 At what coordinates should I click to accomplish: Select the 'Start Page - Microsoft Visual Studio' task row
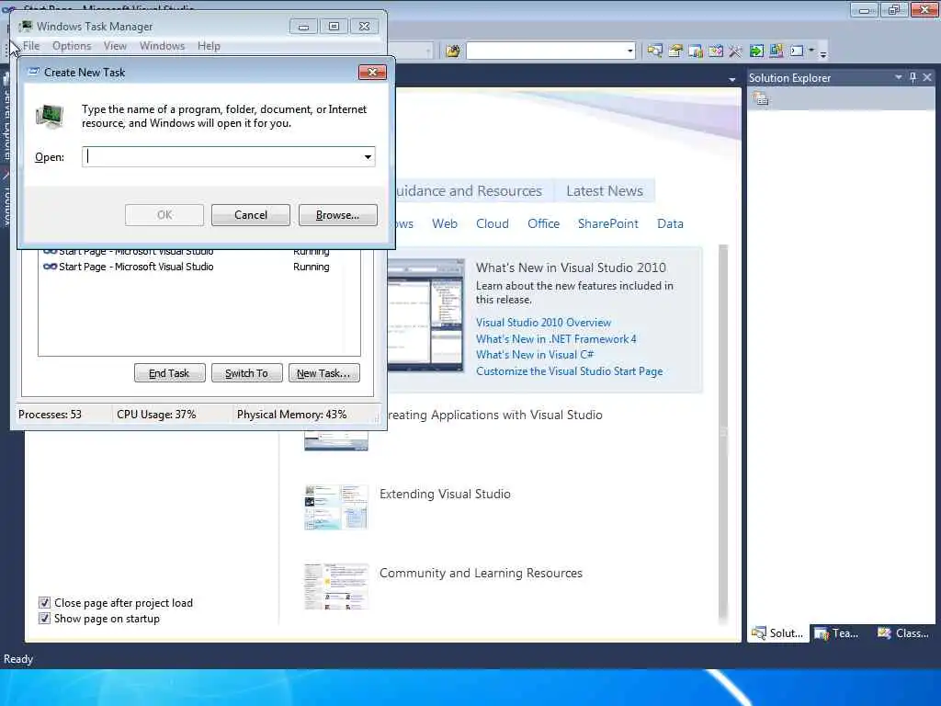[198, 267]
